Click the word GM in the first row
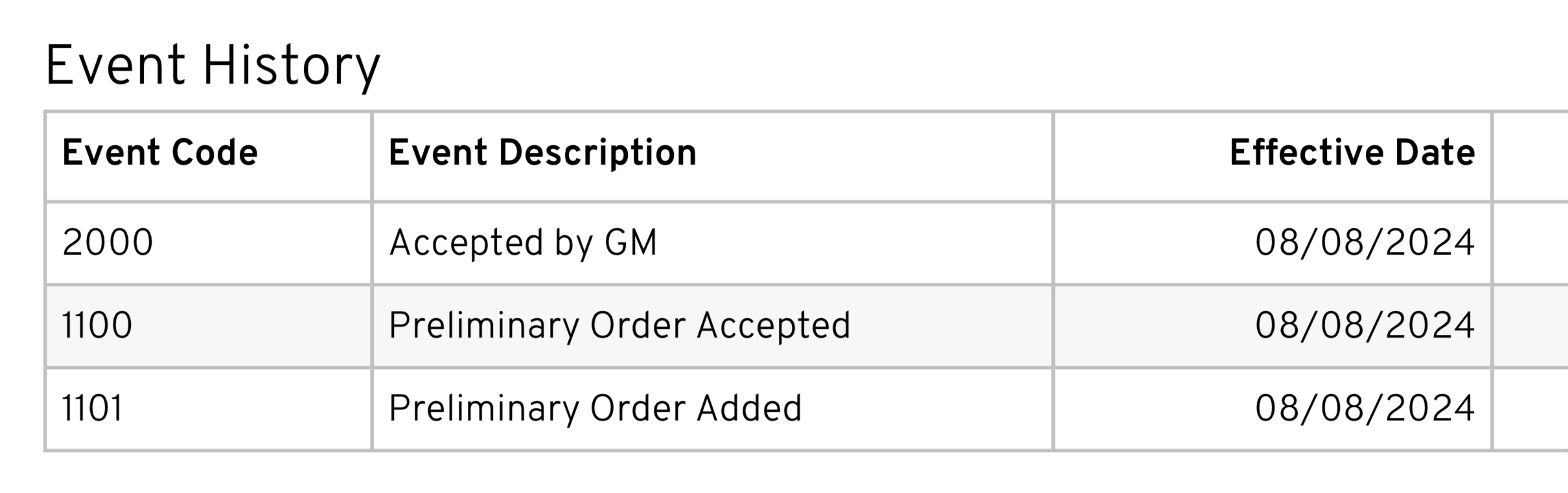This screenshot has height=493, width=1568. pyautogui.click(x=630, y=243)
